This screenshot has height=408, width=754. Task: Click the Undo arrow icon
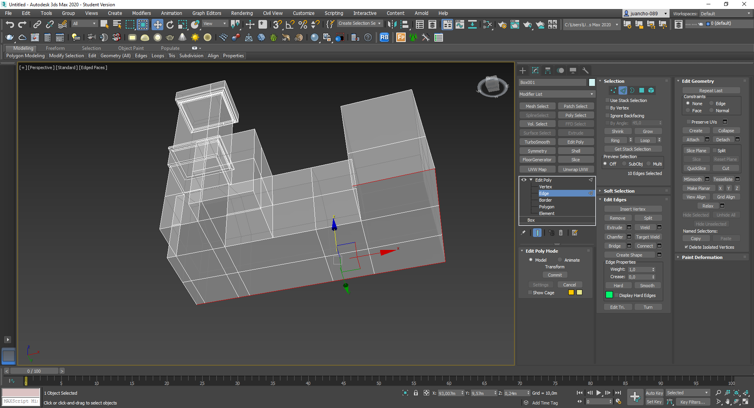click(x=10, y=25)
